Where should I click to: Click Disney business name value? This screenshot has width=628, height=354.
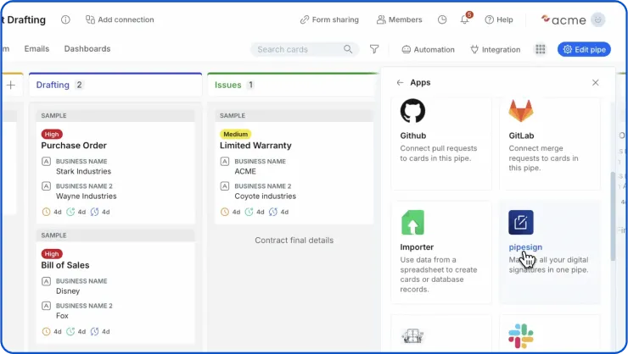(68, 290)
